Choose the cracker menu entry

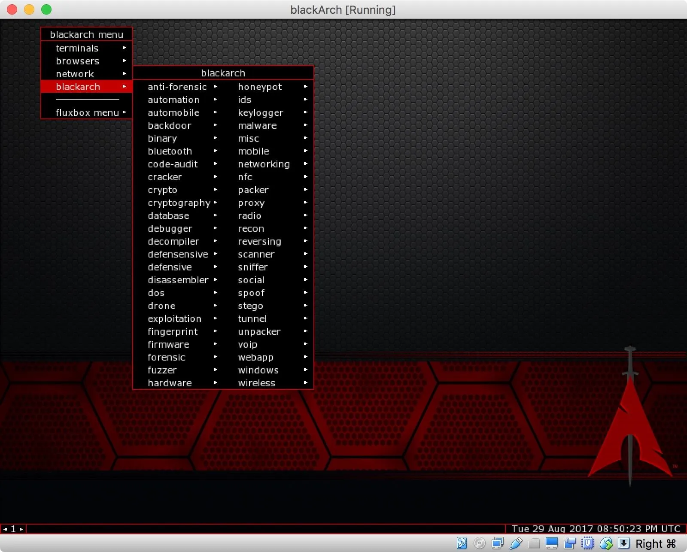(x=178, y=177)
